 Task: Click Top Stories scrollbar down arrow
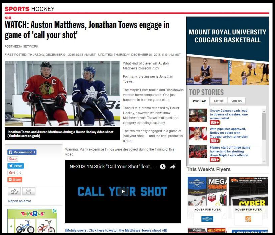pos(264,161)
